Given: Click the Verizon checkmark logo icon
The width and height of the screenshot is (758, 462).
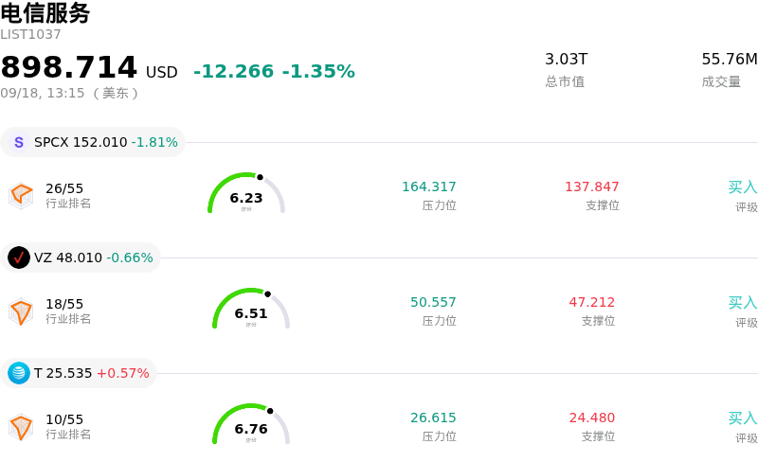Looking at the screenshot, I should click(x=19, y=258).
